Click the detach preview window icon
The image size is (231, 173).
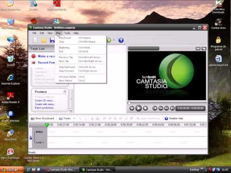click(x=204, y=49)
